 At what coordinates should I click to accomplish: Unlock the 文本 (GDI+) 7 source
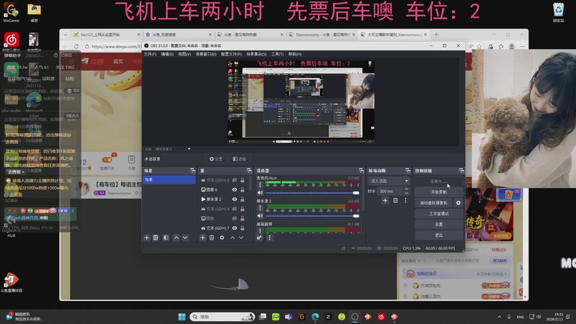pyautogui.click(x=243, y=228)
